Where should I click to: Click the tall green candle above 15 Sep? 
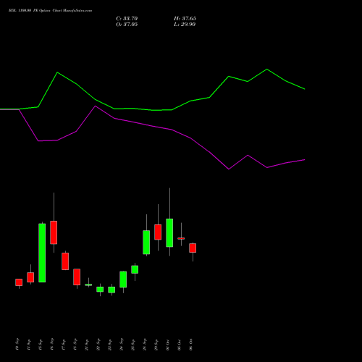point(42,253)
